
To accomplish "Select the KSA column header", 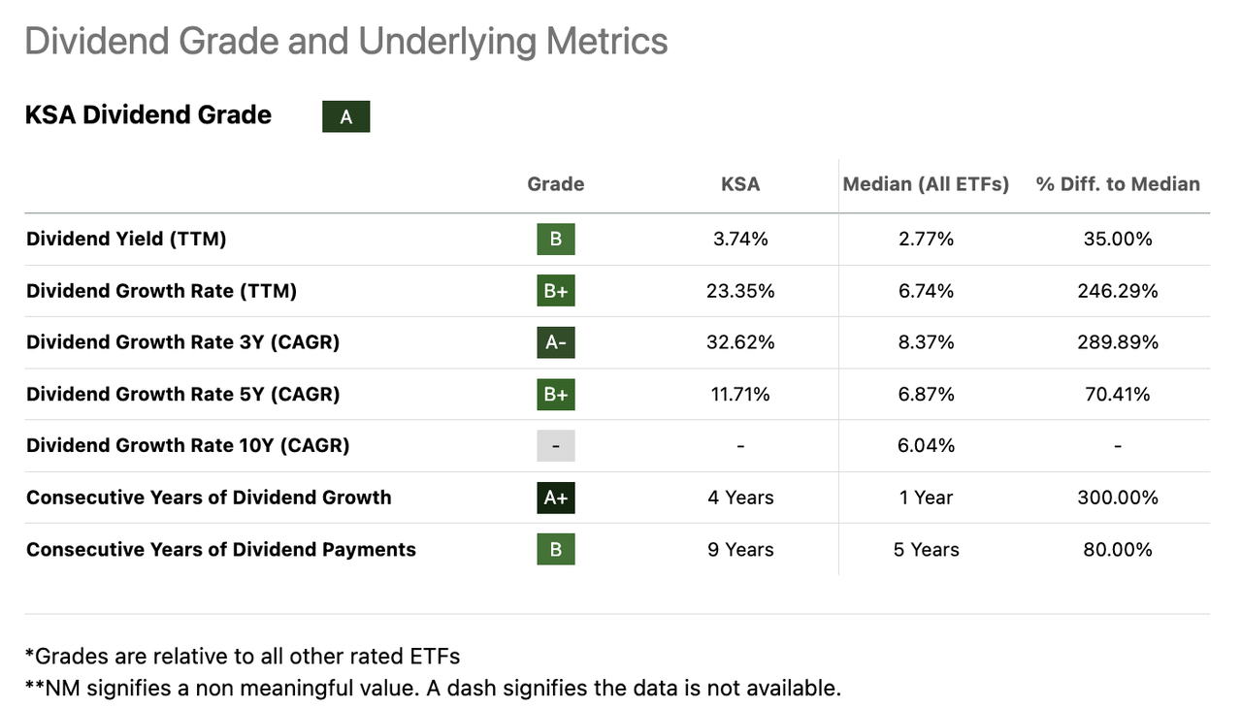I will (x=740, y=184).
